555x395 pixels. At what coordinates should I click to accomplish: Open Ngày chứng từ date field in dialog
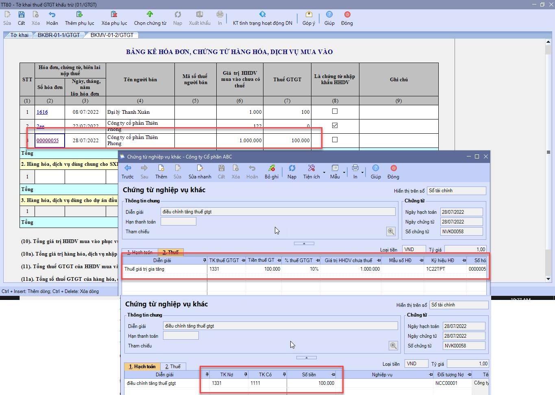click(x=461, y=222)
